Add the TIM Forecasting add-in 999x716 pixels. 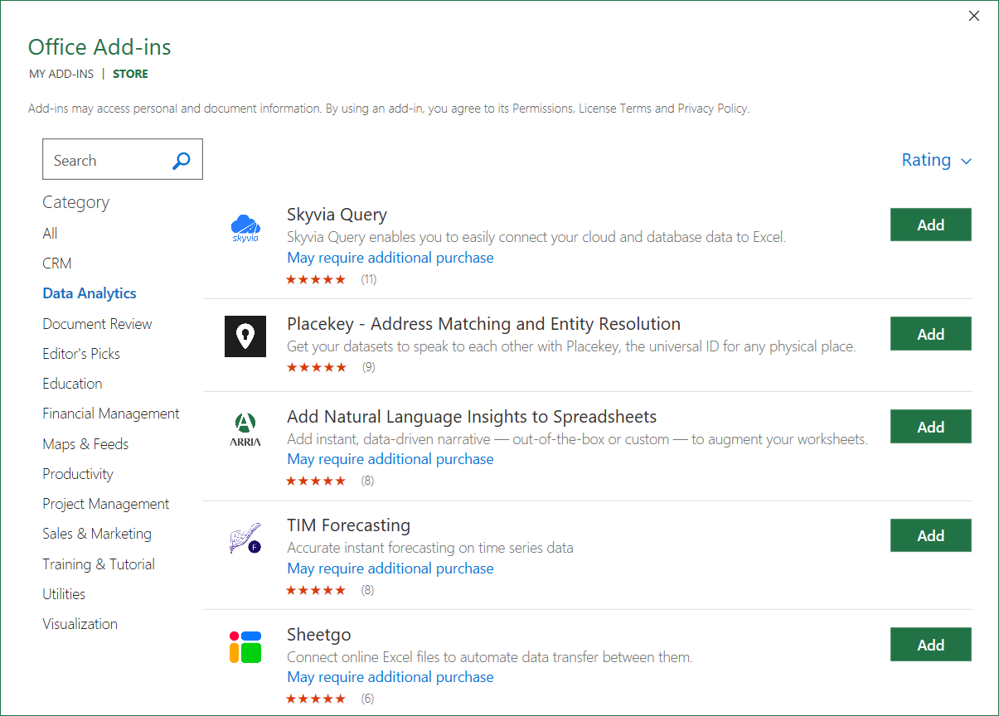[x=930, y=535]
